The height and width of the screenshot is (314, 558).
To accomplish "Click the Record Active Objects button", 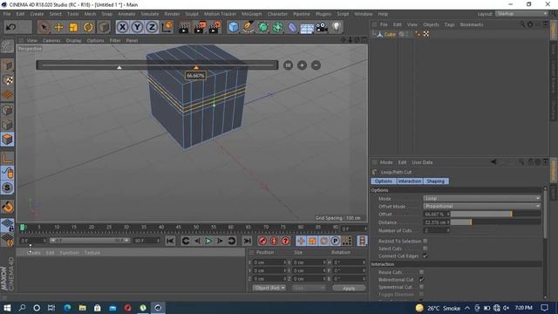I will tap(262, 241).
